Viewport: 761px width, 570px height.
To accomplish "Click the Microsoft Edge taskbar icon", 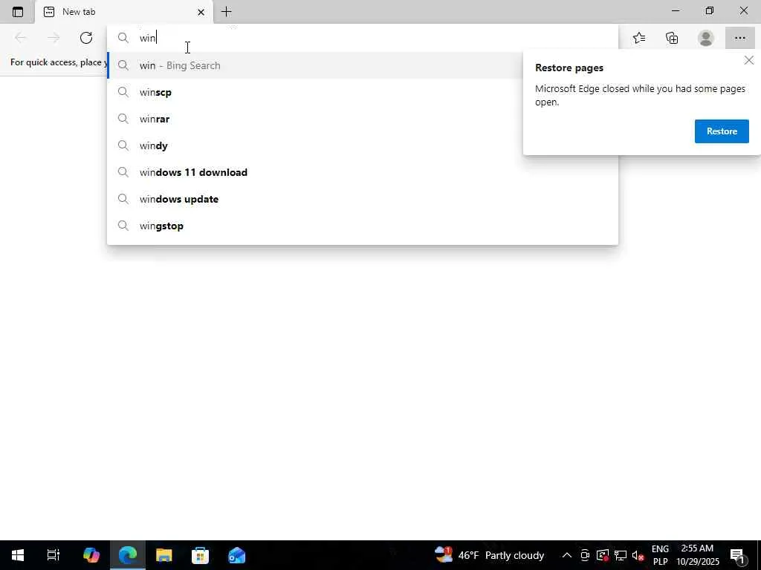I will [128, 555].
